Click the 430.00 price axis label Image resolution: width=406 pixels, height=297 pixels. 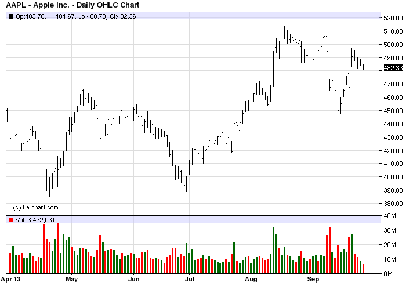[x=393, y=137]
